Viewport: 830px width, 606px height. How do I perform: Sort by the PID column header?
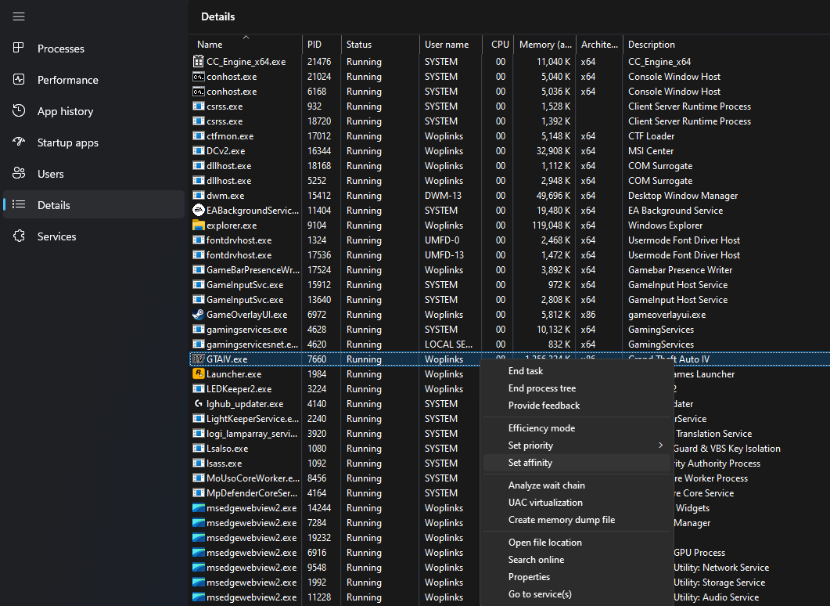[322, 45]
